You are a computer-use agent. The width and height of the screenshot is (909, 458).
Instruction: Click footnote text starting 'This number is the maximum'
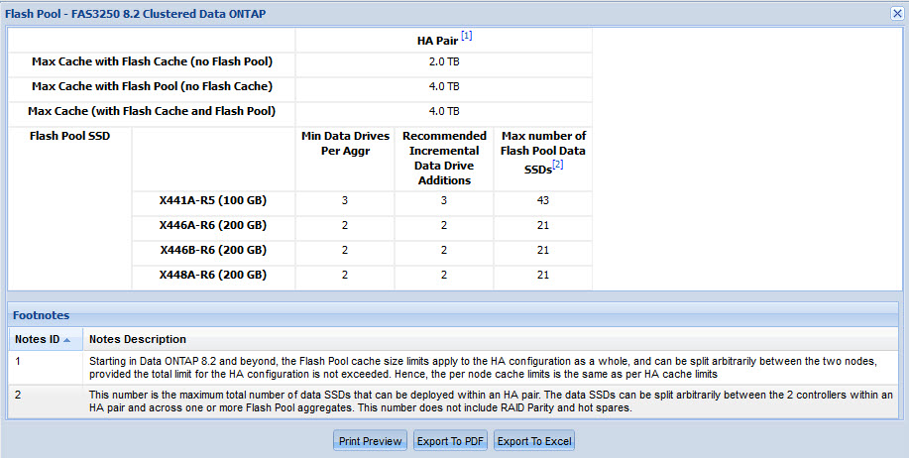point(491,401)
